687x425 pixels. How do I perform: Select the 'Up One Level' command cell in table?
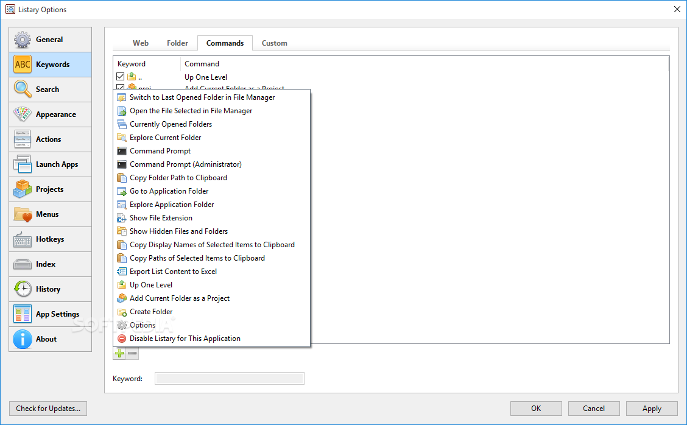coord(205,77)
